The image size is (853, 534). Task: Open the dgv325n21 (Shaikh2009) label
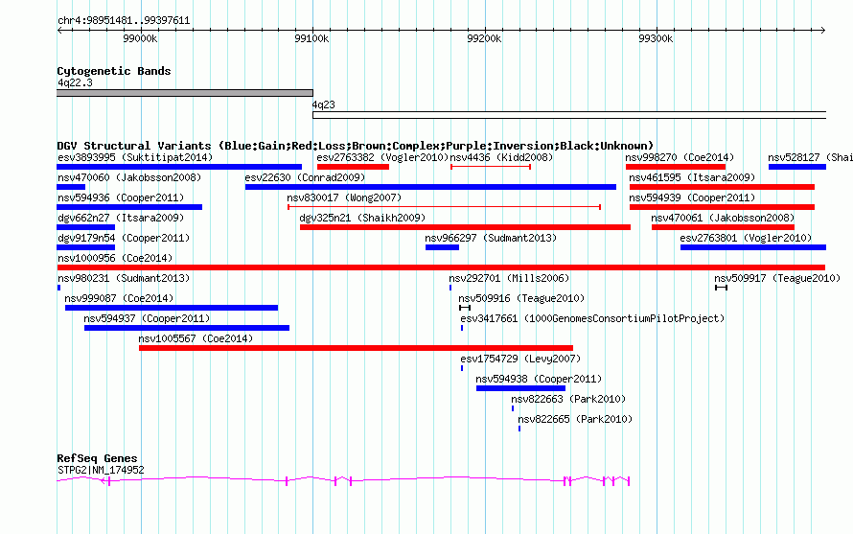362,218
